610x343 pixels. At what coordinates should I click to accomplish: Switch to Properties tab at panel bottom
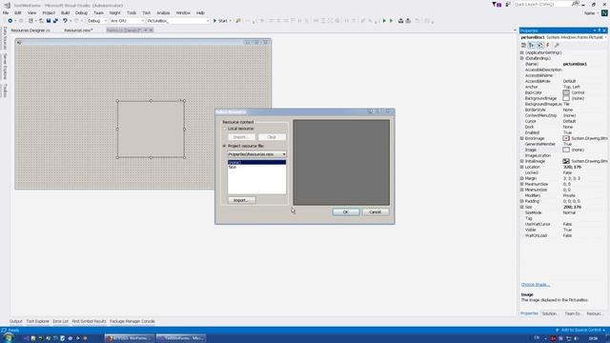tap(529, 313)
